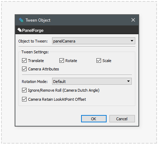The height and width of the screenshot is (145, 158).
Task: Toggle the Rotate checkbox
Action: point(62,61)
